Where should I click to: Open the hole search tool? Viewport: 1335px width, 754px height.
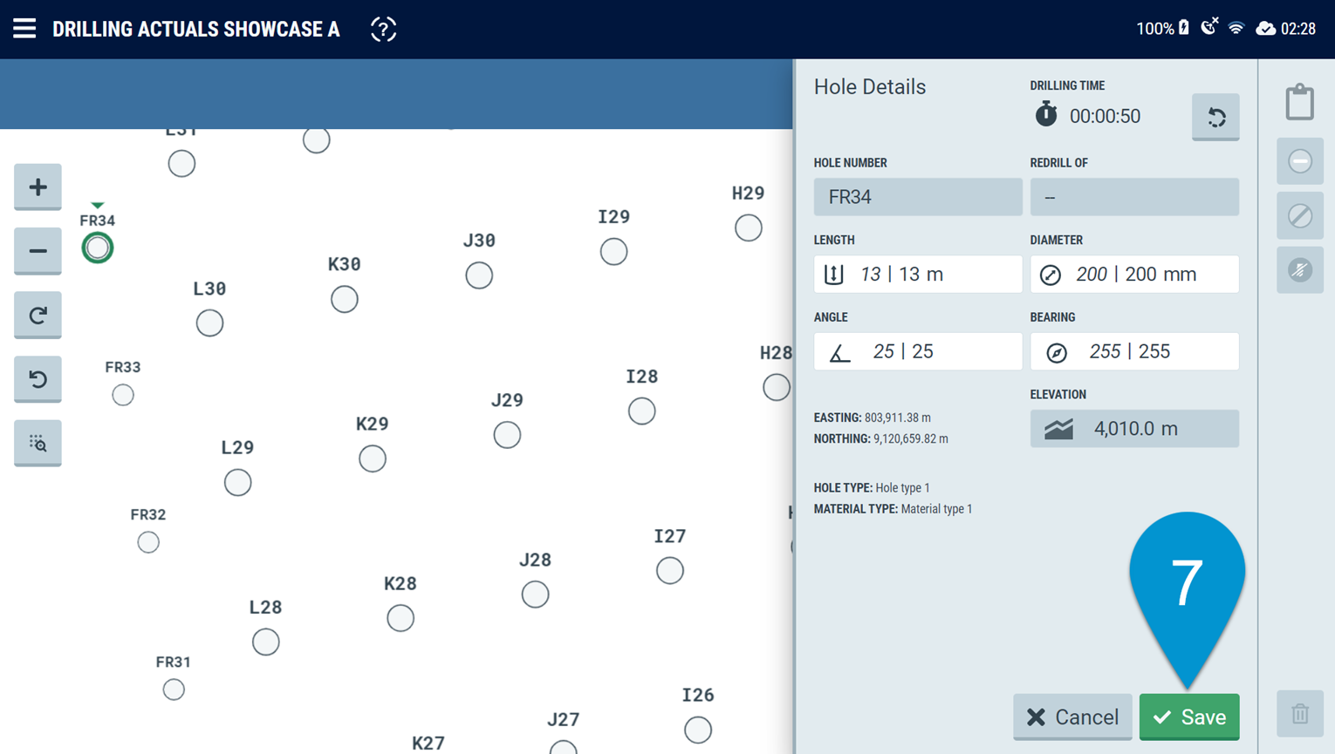click(x=38, y=443)
